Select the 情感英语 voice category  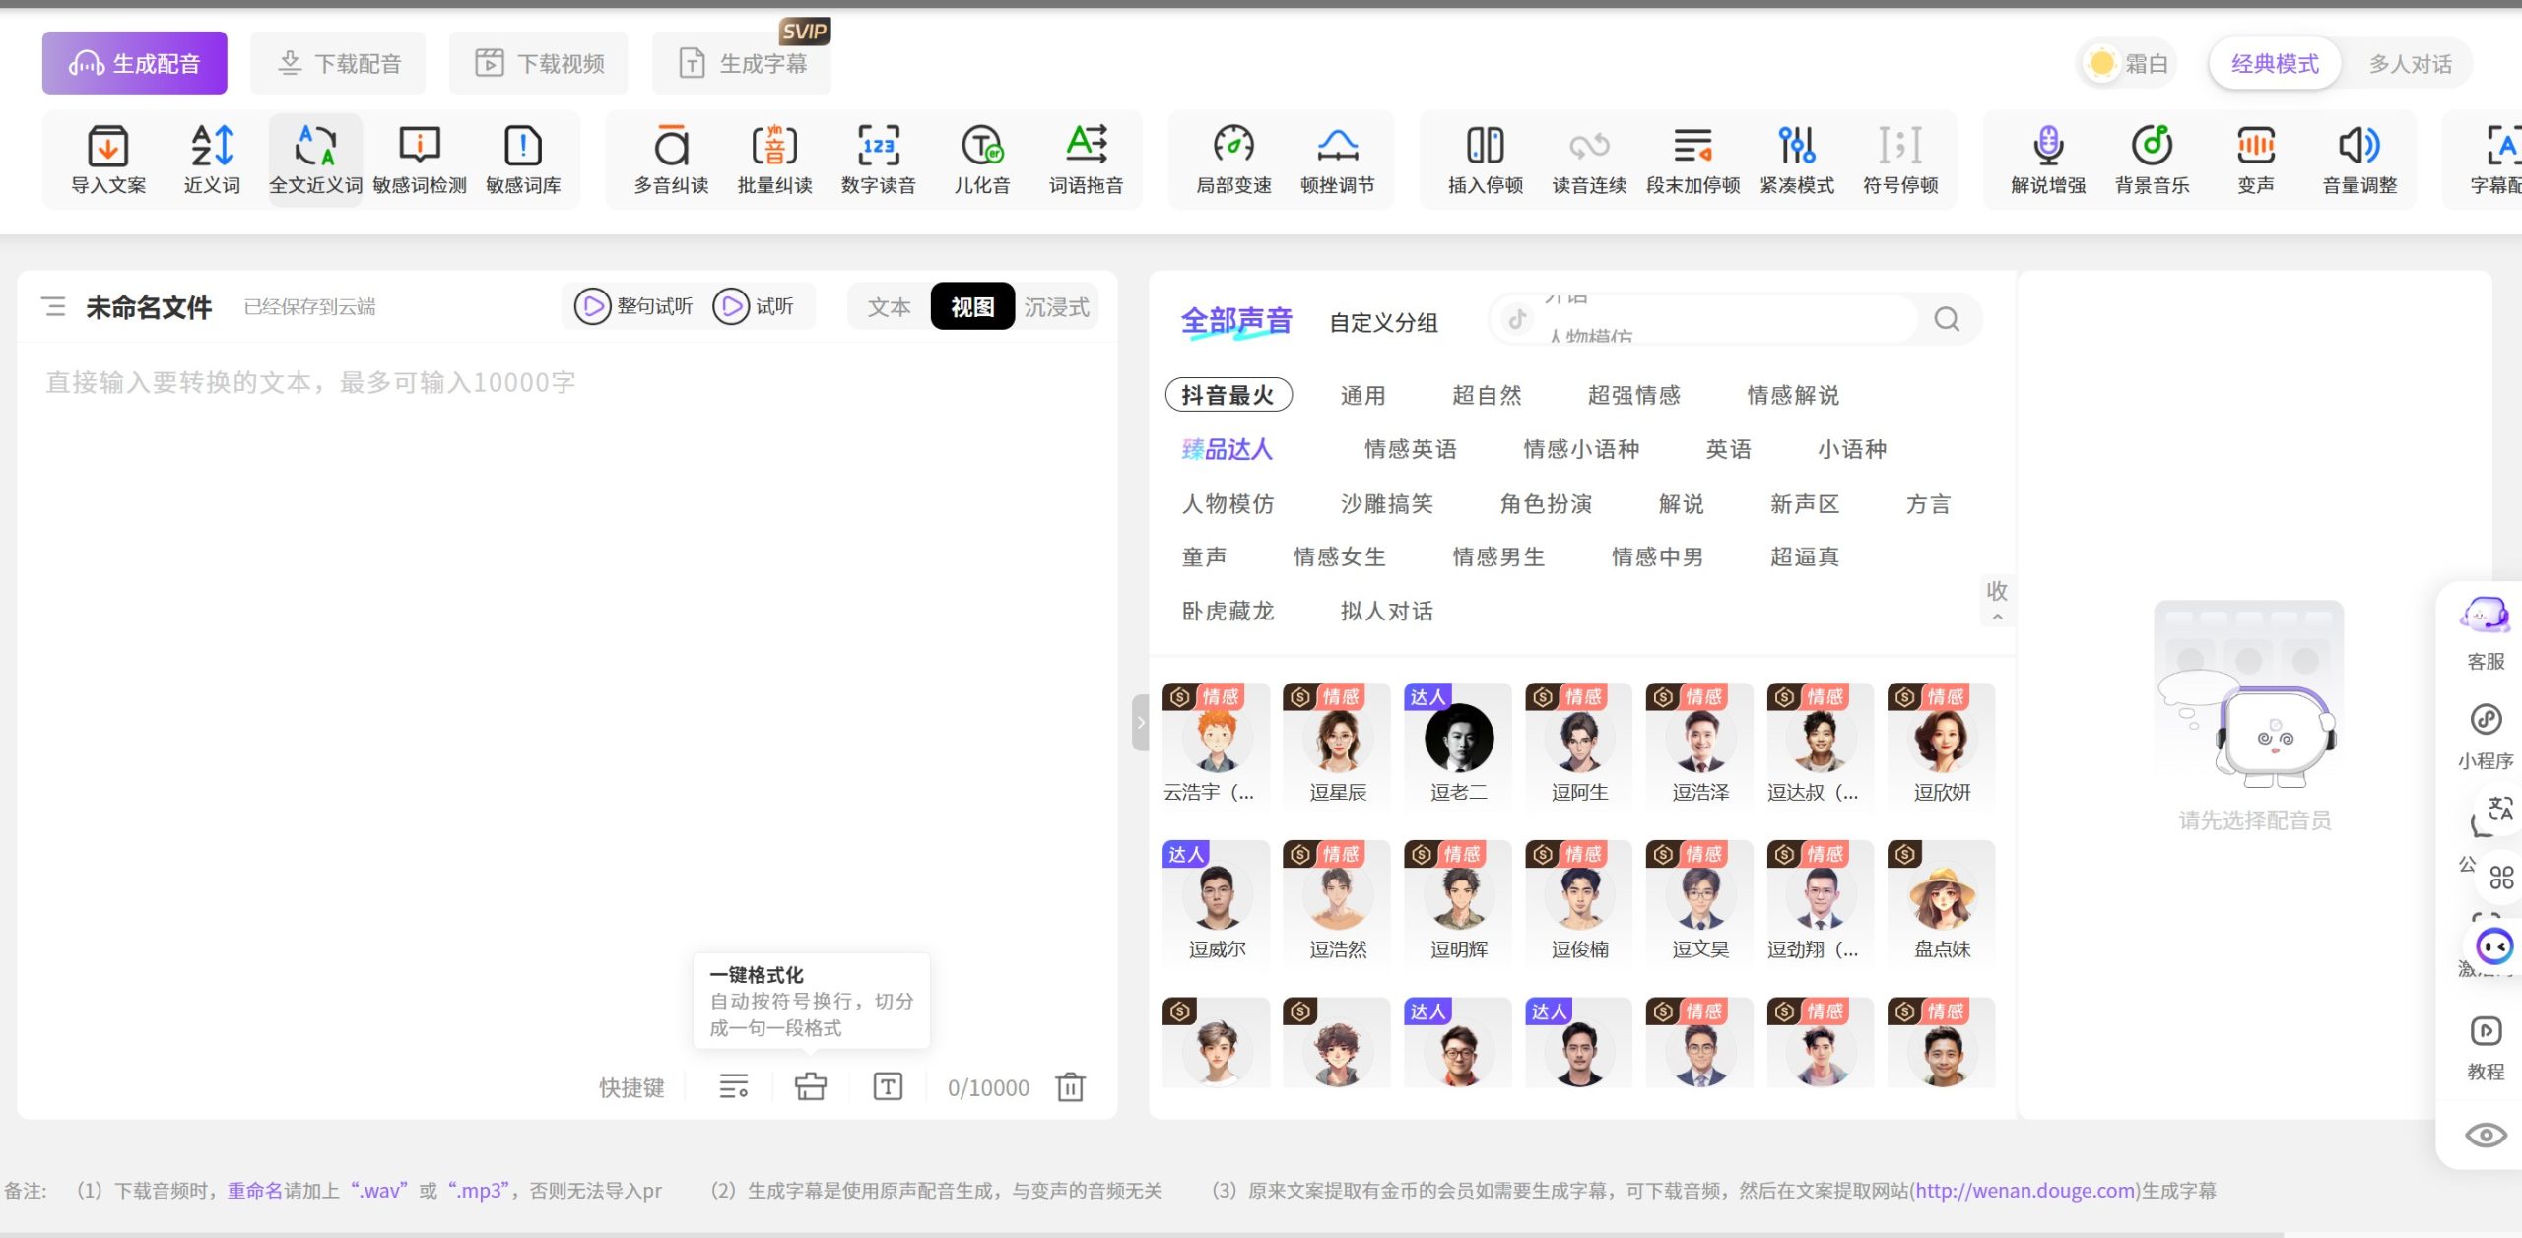click(x=1411, y=449)
